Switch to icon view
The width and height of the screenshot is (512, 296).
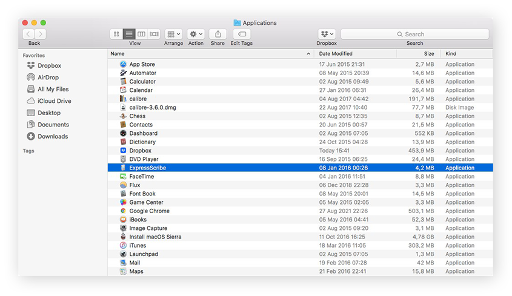point(116,34)
